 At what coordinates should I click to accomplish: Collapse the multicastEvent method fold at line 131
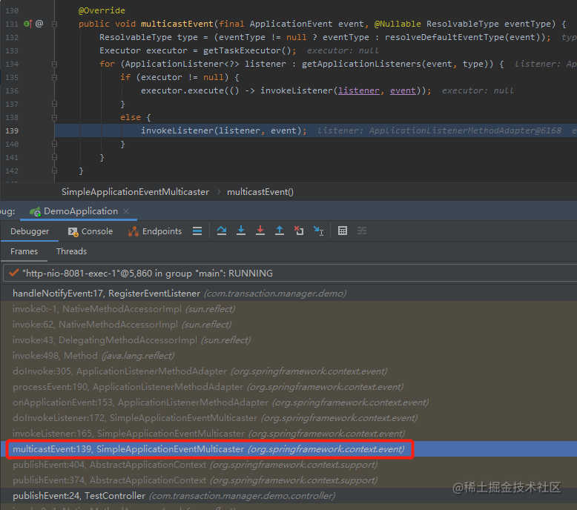tap(54, 24)
